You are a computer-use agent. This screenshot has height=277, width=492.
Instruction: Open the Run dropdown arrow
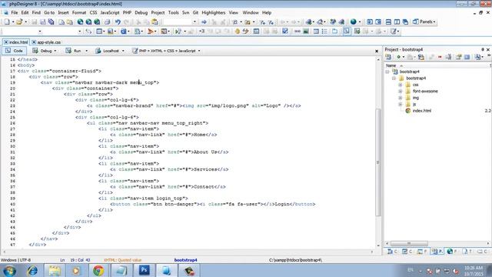coord(86,51)
